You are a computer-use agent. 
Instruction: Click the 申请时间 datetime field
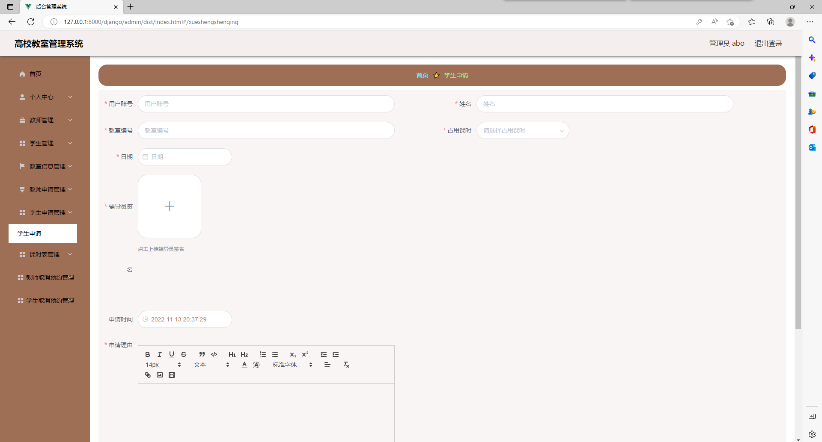point(185,319)
